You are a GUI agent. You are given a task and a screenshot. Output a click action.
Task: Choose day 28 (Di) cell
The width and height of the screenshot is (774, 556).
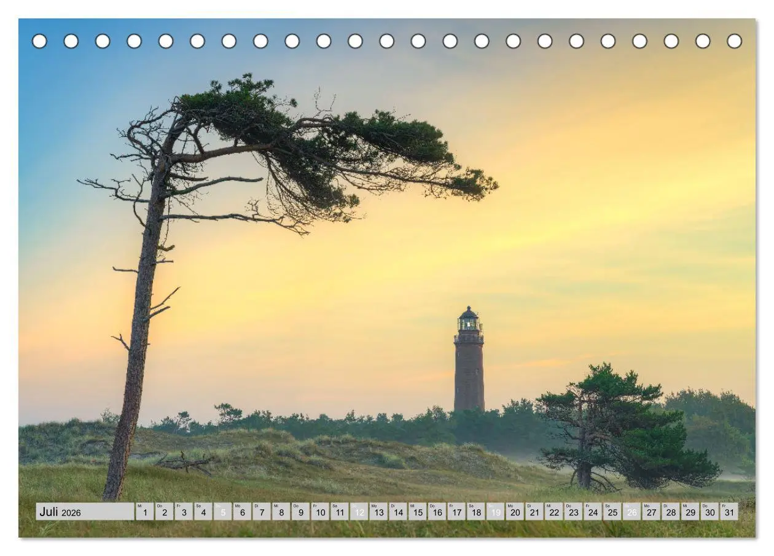(x=671, y=512)
